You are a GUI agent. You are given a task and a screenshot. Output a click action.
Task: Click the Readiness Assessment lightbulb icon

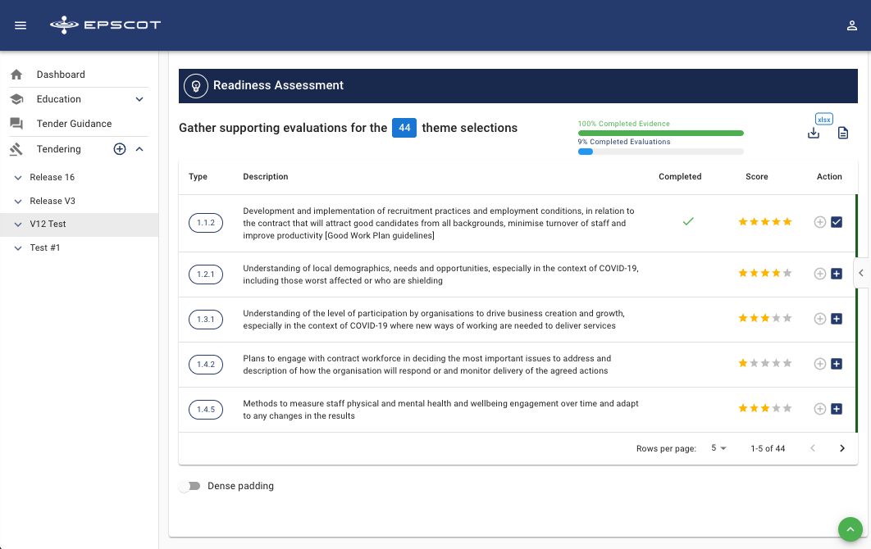pyautogui.click(x=195, y=86)
